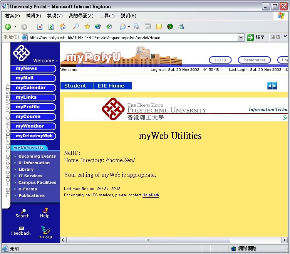Click the Personalize button
Viewport: 290px width, 254px height.
254,60
